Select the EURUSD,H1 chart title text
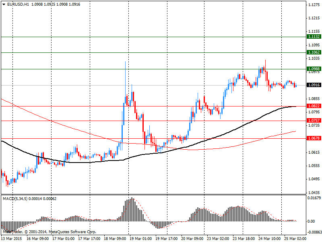The image size is (322, 242). 18,4
